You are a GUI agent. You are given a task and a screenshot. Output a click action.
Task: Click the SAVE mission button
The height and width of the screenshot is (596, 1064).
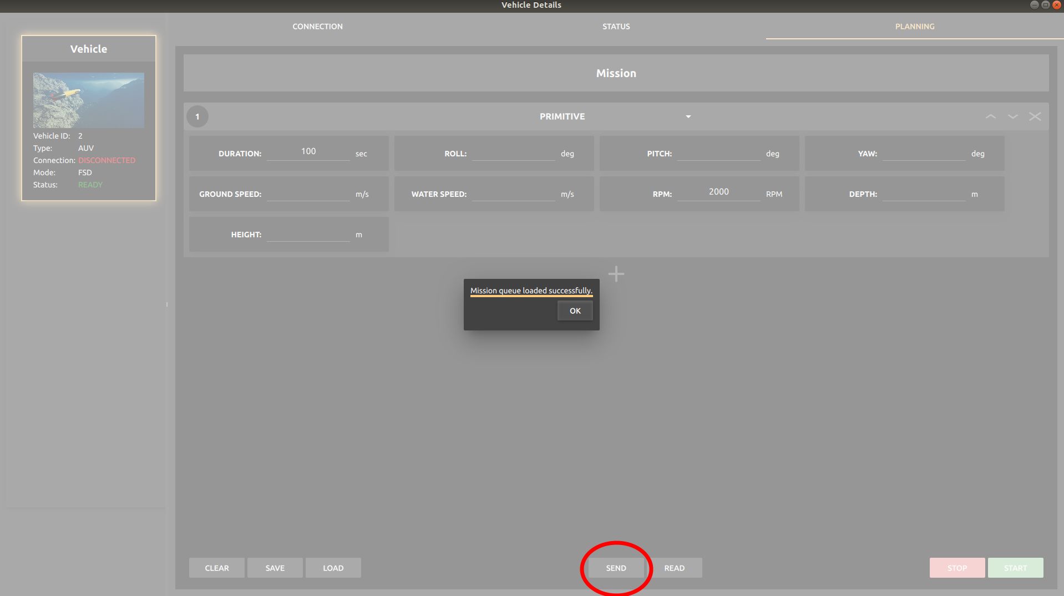275,568
